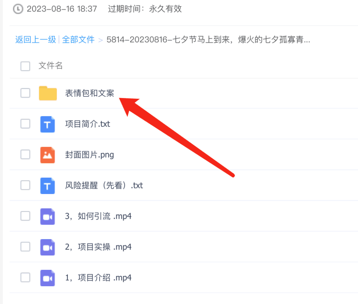Viewport: 358px width, 304px height.
Task: Click the 文件名 column header
Action: coord(50,66)
